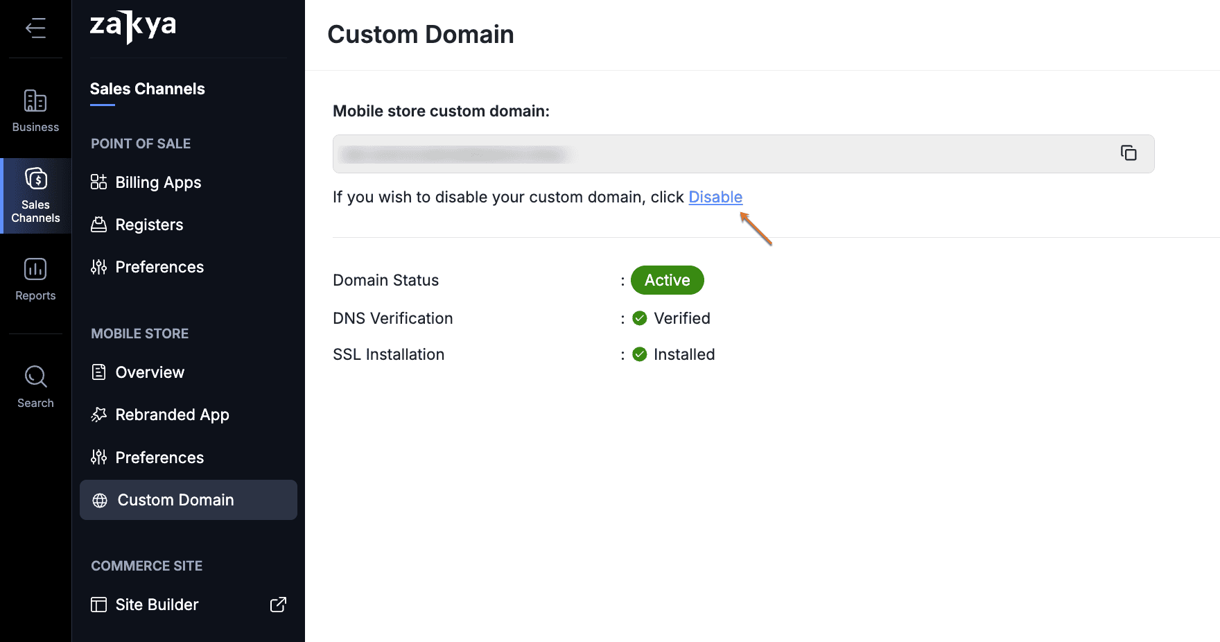Open Mobile Store Overview
The height and width of the screenshot is (642, 1220).
(x=149, y=372)
